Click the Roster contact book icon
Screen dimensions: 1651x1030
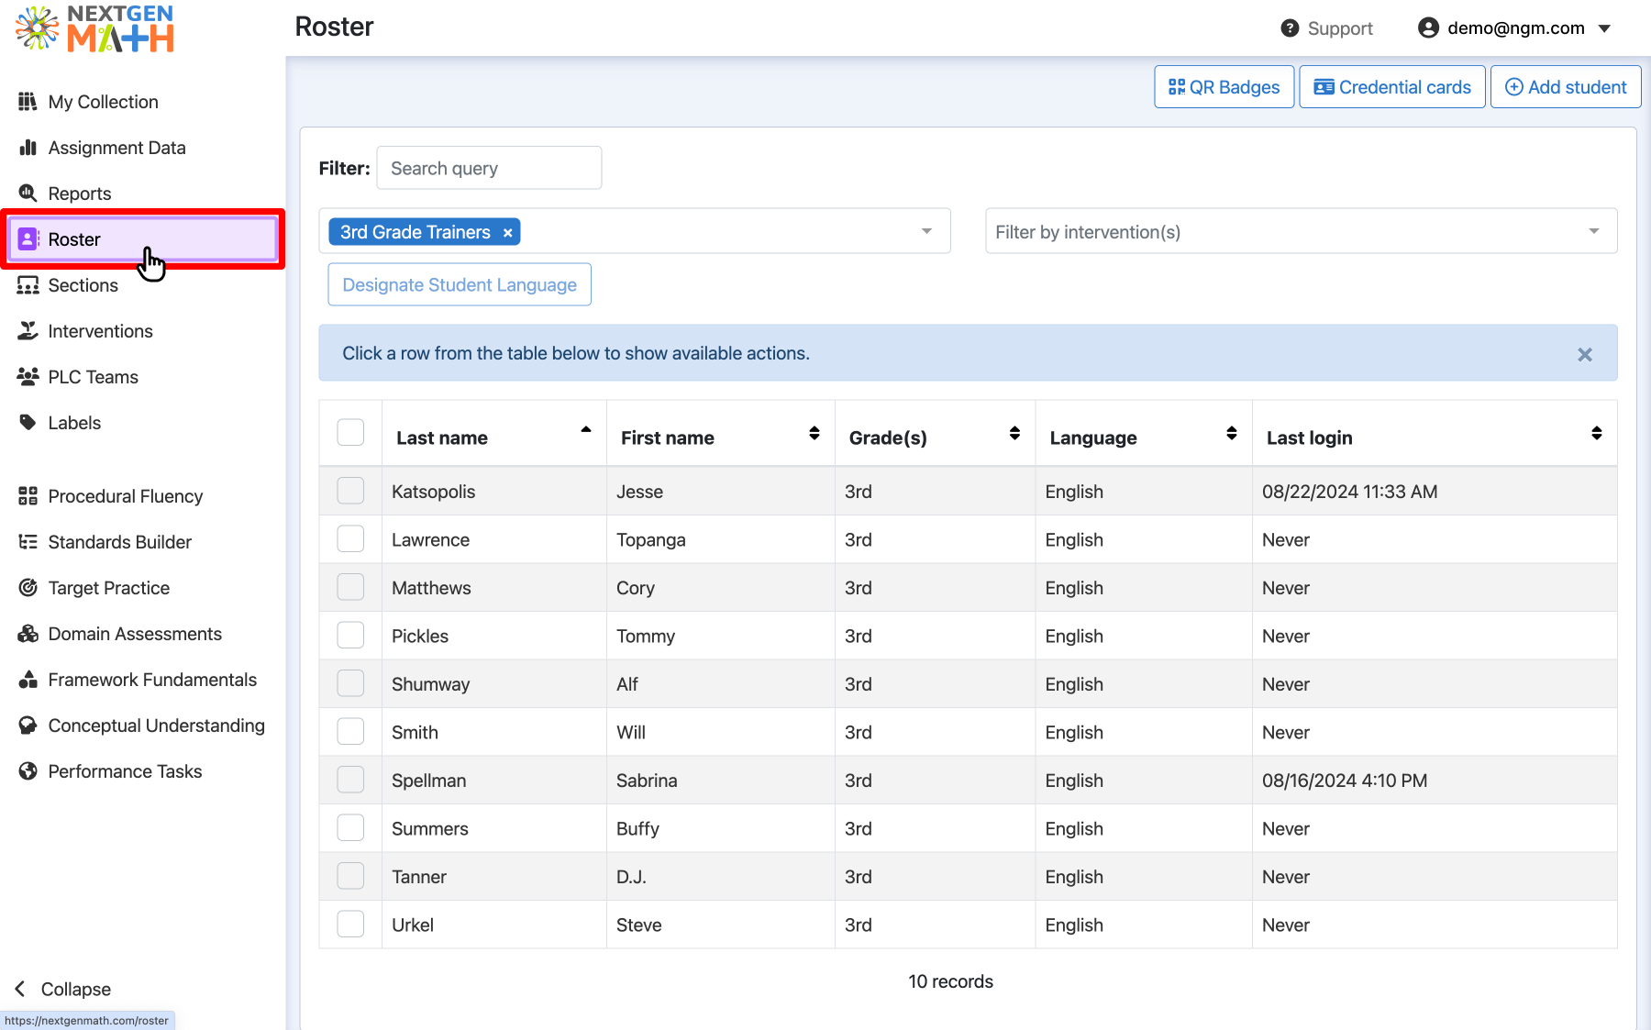(x=28, y=238)
